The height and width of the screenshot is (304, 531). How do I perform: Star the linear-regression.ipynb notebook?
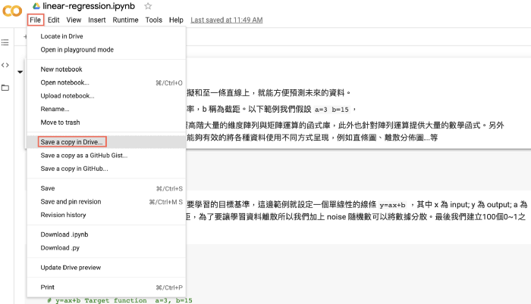tap(148, 6)
